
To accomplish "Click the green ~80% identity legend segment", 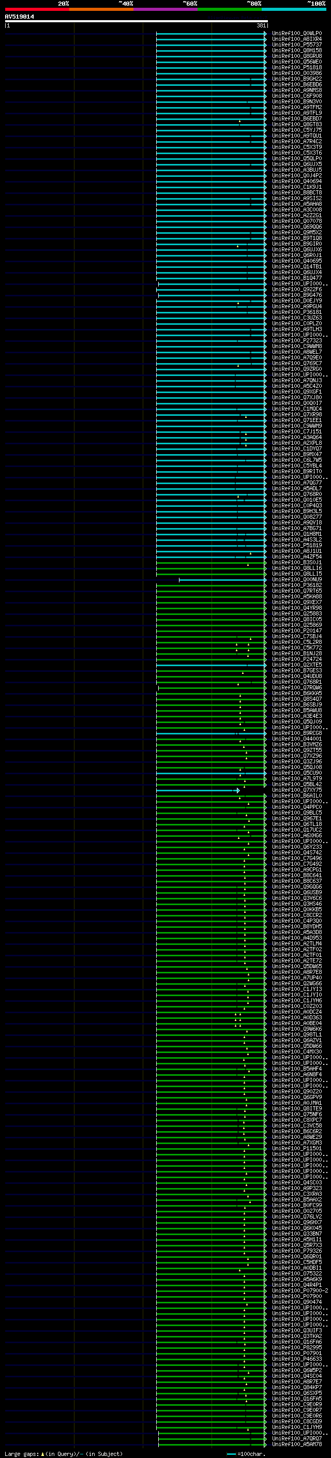I will 230,9.
